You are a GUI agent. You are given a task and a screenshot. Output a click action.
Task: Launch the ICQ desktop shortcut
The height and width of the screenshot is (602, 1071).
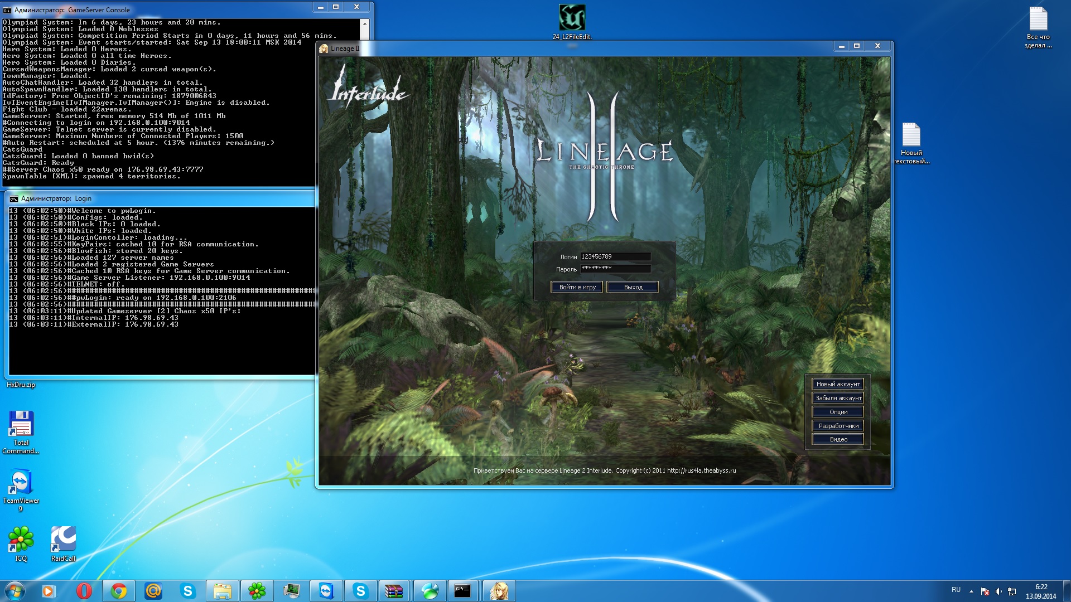click(x=21, y=543)
